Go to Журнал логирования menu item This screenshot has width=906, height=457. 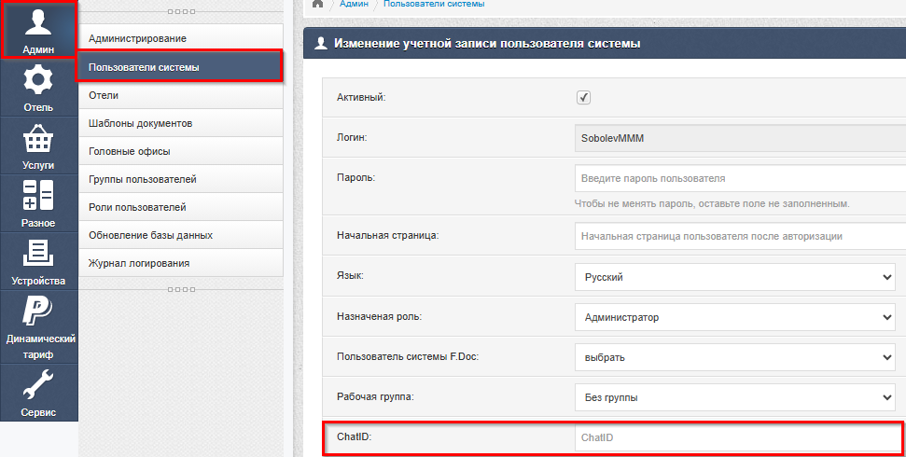[180, 263]
